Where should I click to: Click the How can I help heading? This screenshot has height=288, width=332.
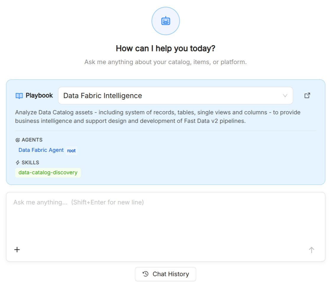[x=166, y=48]
